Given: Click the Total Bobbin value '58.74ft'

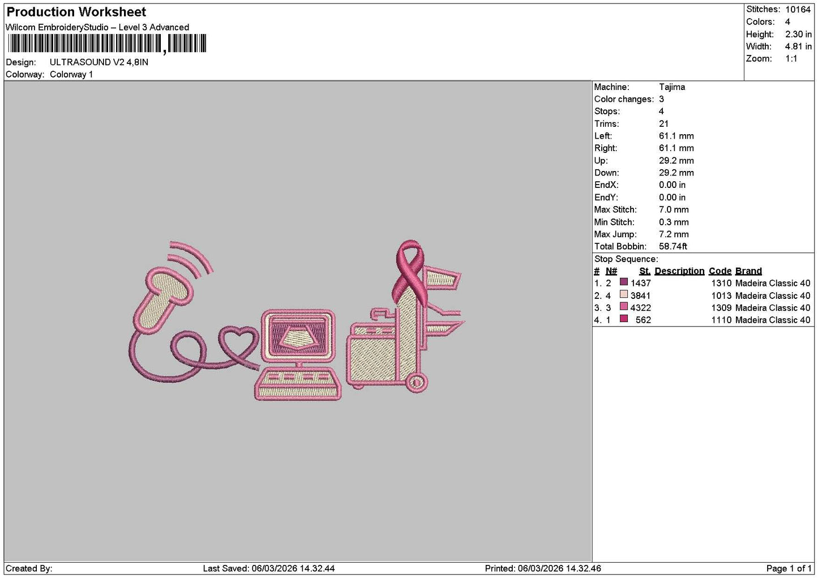Looking at the screenshot, I should 673,246.
